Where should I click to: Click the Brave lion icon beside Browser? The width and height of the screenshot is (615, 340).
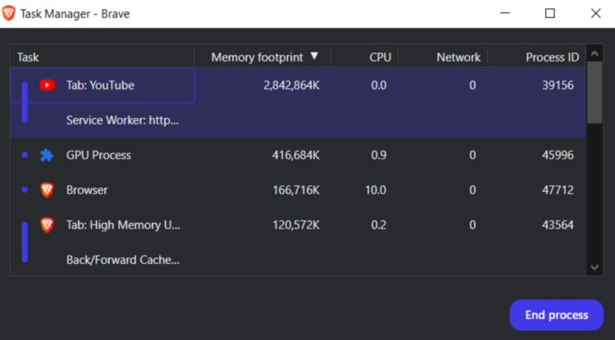pyautogui.click(x=47, y=190)
